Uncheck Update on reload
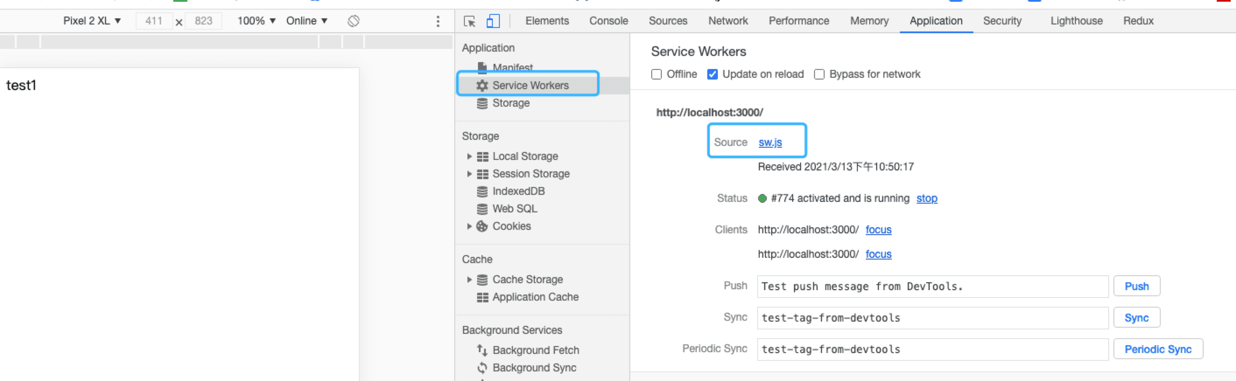1236x381 pixels. pyautogui.click(x=712, y=74)
